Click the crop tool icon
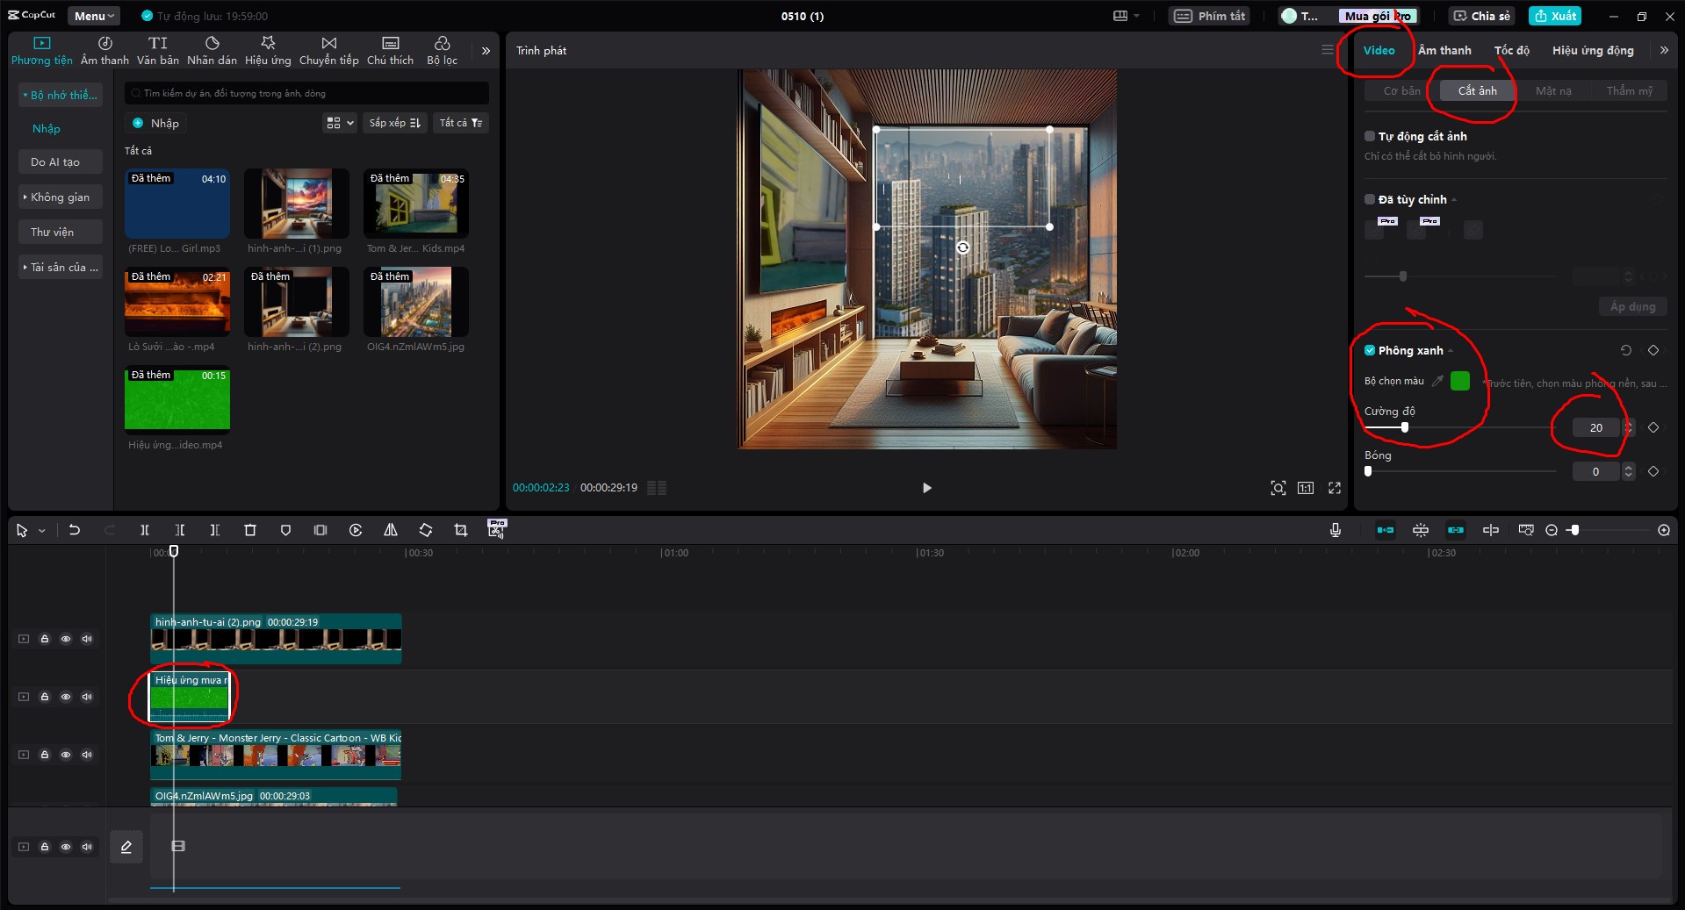Image resolution: width=1685 pixels, height=910 pixels. pos(461,530)
